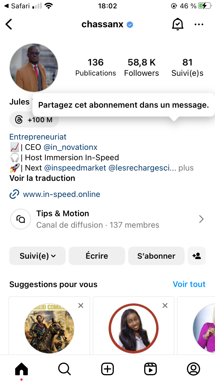The image size is (215, 383).
Task: Tap "Voir tout" suggestions link
Action: [189, 284]
